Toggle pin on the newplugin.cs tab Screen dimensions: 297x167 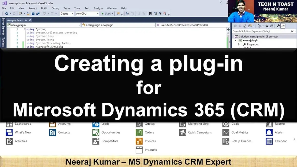coord(26,20)
